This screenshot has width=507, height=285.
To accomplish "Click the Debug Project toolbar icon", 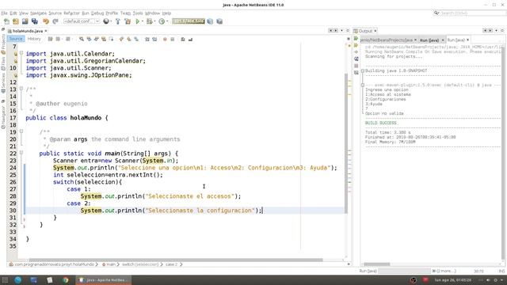I will 149,21.
